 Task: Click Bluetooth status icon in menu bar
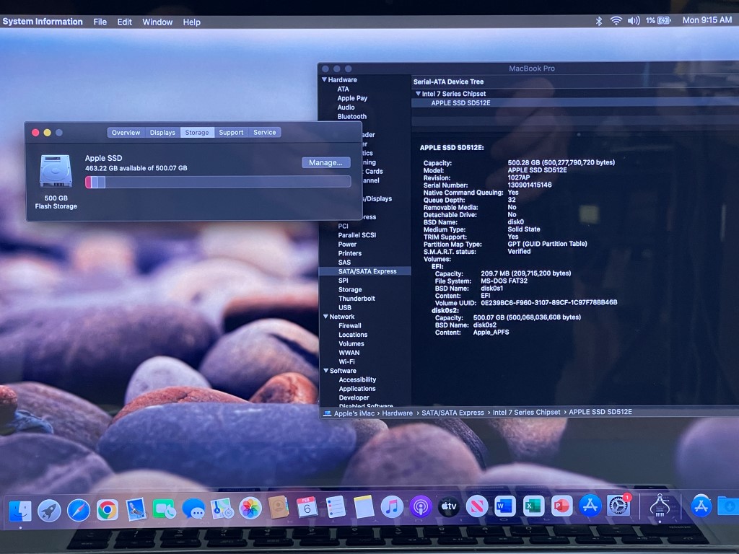point(598,21)
